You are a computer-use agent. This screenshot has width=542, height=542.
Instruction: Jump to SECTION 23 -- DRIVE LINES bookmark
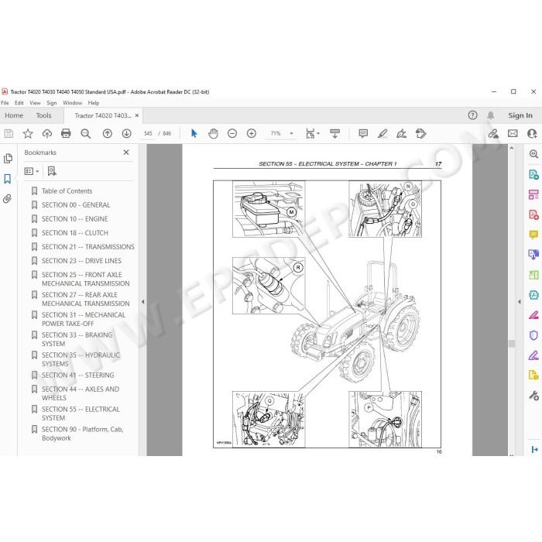[81, 261]
